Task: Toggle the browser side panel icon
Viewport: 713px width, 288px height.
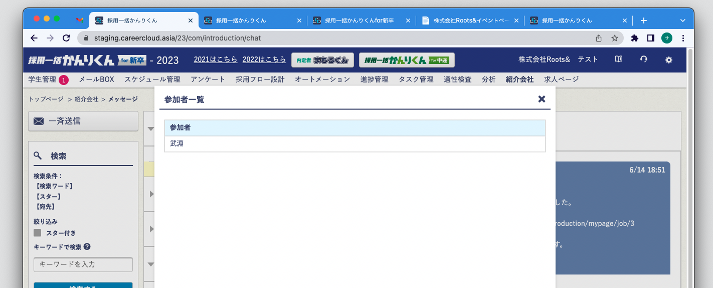Action: click(x=650, y=38)
